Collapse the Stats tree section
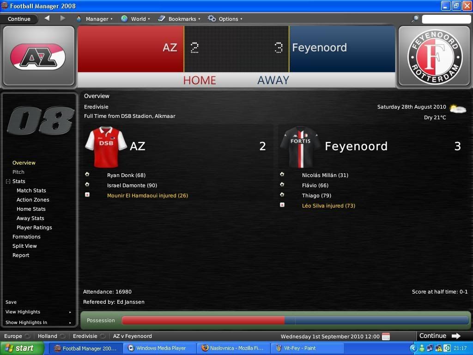Viewport: 473px width, 355px height. (x=8, y=181)
